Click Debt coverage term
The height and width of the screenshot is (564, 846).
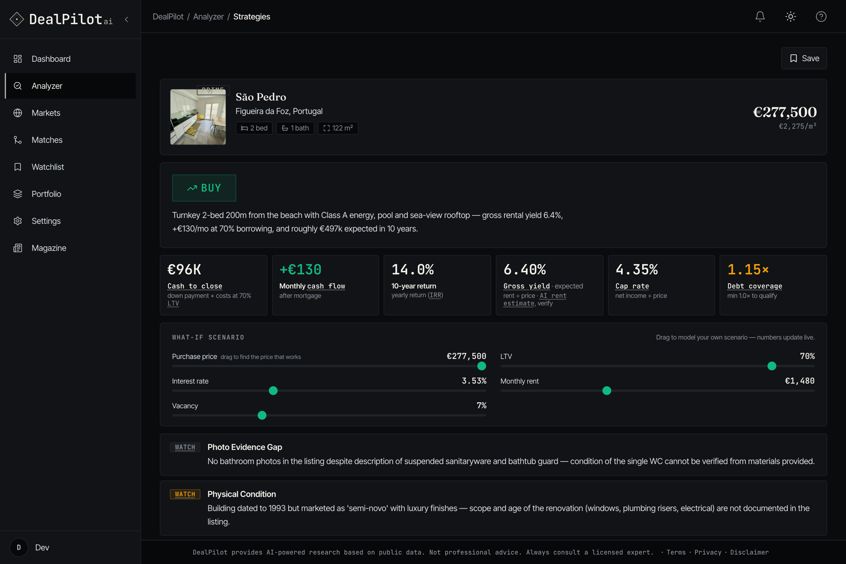click(755, 286)
